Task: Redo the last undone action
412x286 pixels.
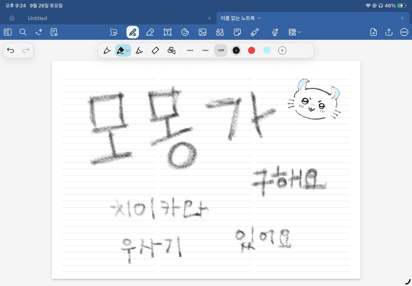Action: (26, 50)
